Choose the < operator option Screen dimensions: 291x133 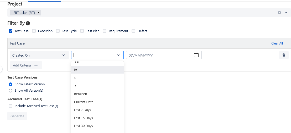(x=97, y=86)
